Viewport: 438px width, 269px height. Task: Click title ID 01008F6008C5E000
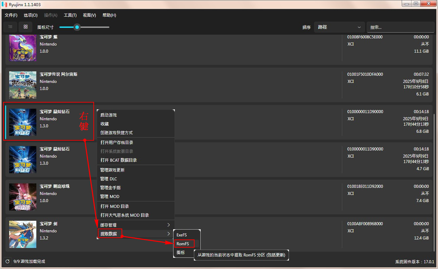coord(365,37)
